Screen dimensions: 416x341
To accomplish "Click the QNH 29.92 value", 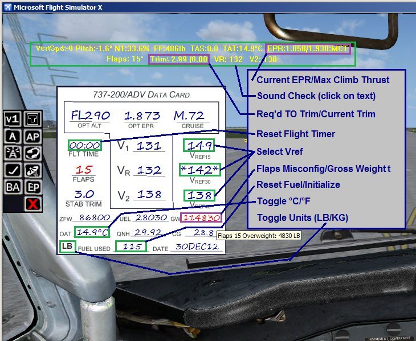I will coord(148,232).
